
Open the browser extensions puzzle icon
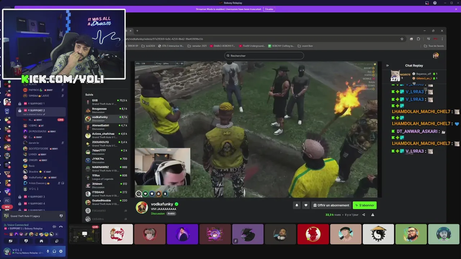419,39
